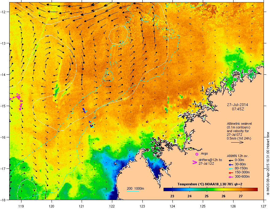Click the blue ANMN mooring arrow near 121°E, -15
Screen dimensions: 270x209
pyautogui.click(x=84, y=110)
